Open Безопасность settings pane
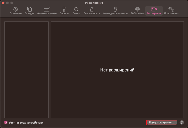The image size is (188, 128). tap(92, 11)
